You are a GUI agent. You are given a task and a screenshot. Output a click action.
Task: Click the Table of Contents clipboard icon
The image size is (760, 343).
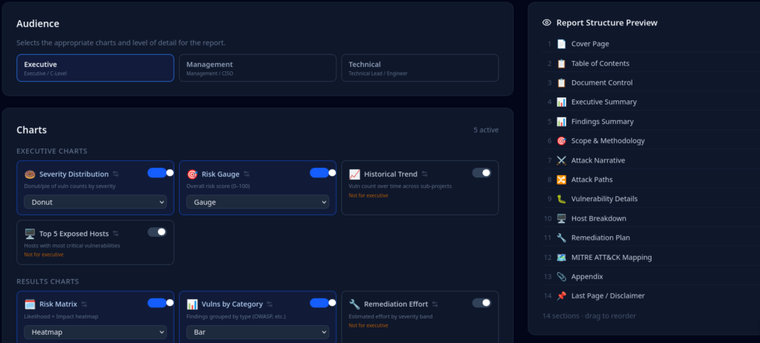(x=561, y=63)
